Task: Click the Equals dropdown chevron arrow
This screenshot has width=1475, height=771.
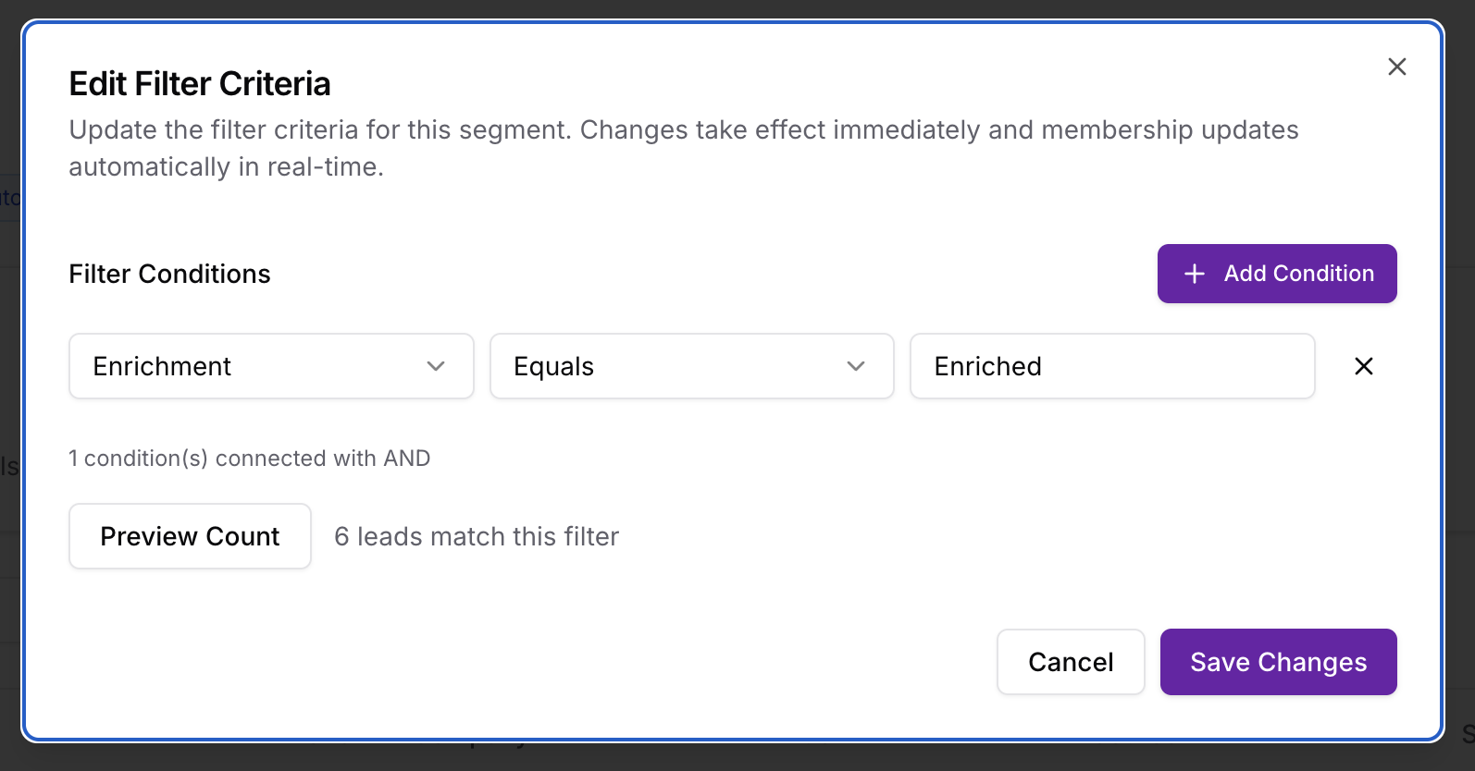Action: click(856, 366)
